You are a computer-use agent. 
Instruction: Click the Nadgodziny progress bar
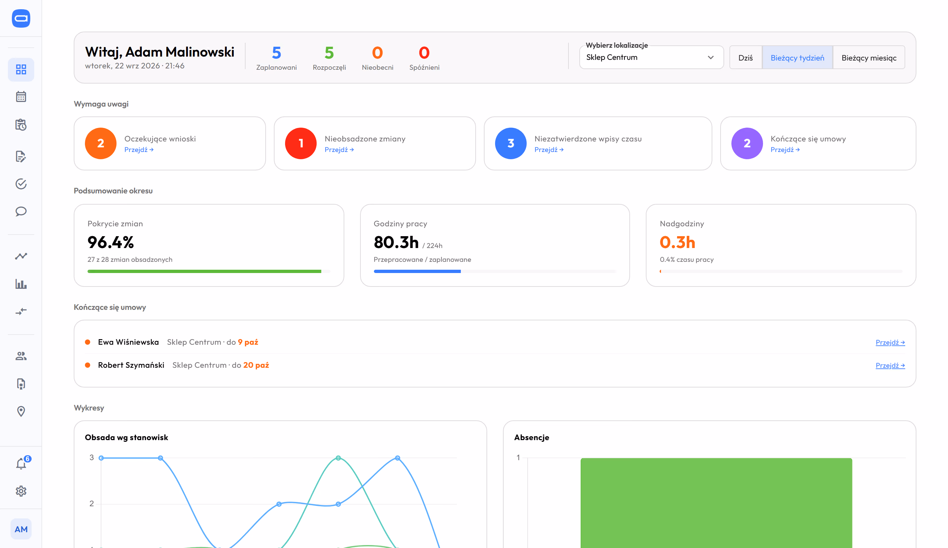coord(780,271)
